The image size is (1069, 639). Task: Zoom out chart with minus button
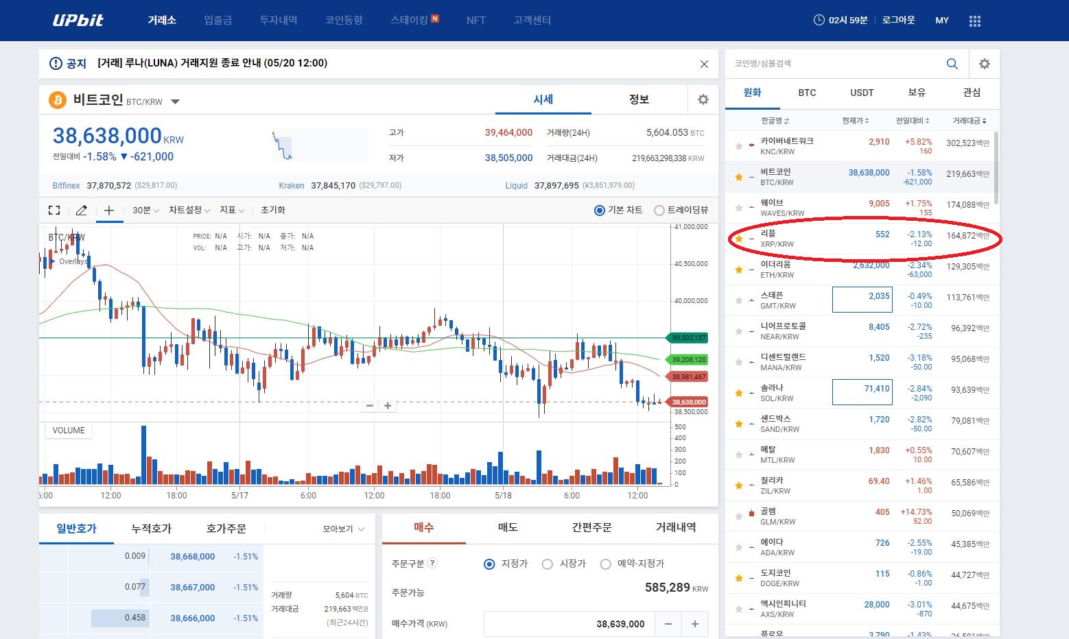pos(370,406)
